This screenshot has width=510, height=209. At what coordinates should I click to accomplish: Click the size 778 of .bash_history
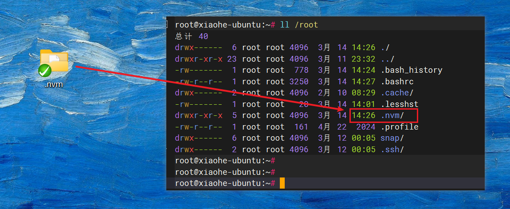pyautogui.click(x=301, y=70)
